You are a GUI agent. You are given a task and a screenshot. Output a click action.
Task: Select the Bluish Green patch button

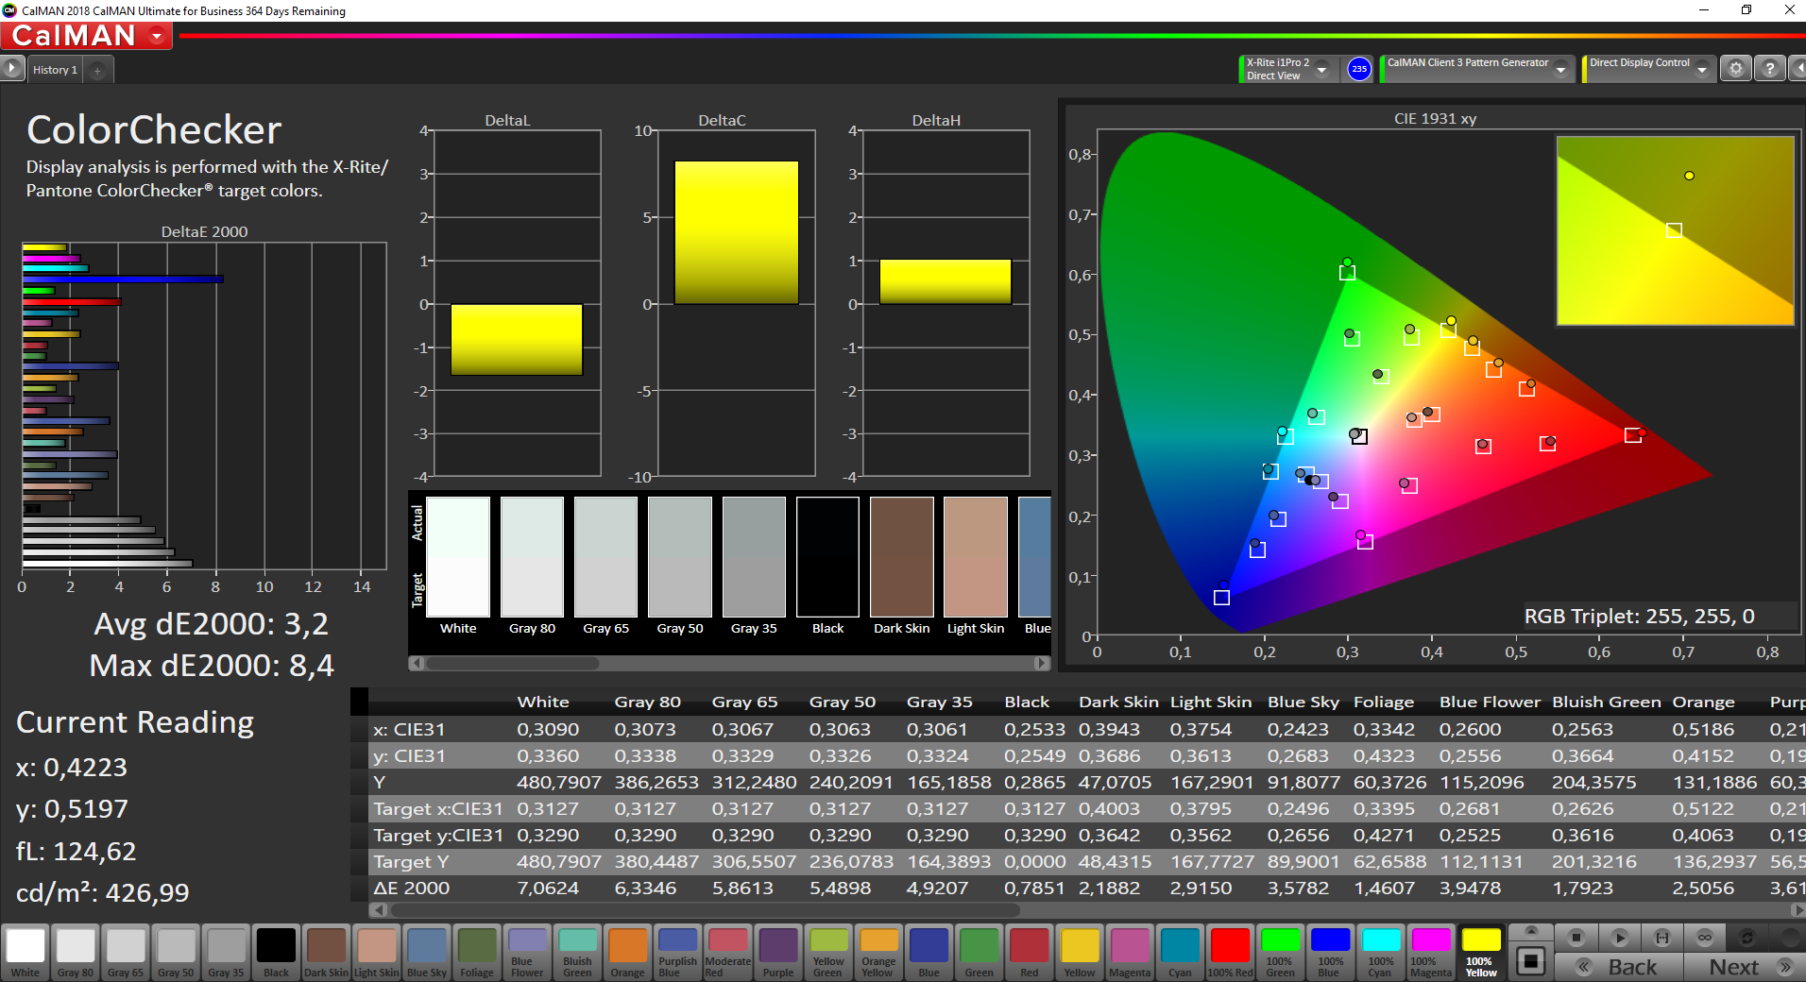[577, 952]
